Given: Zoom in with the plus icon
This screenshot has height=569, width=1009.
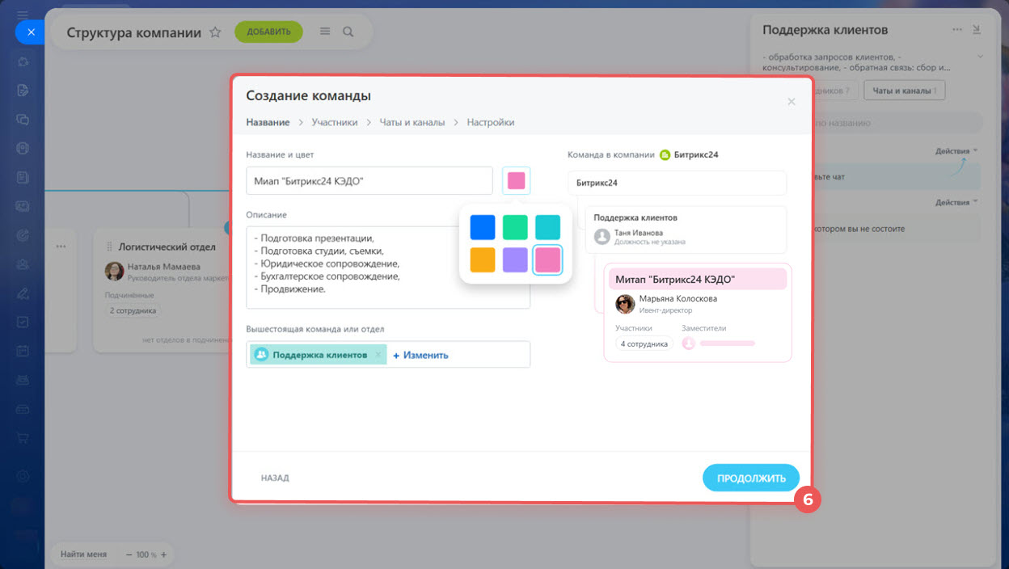Looking at the screenshot, I should tap(164, 554).
